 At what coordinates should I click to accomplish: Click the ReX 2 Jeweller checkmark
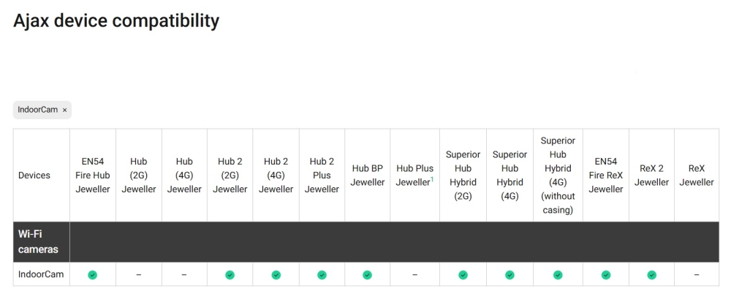click(651, 275)
